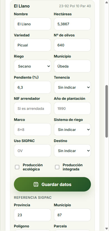Click the Uso SIGPAC input field

pyautogui.click(x=33, y=151)
